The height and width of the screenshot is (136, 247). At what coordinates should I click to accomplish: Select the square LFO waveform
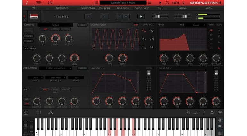[x=144, y=47]
